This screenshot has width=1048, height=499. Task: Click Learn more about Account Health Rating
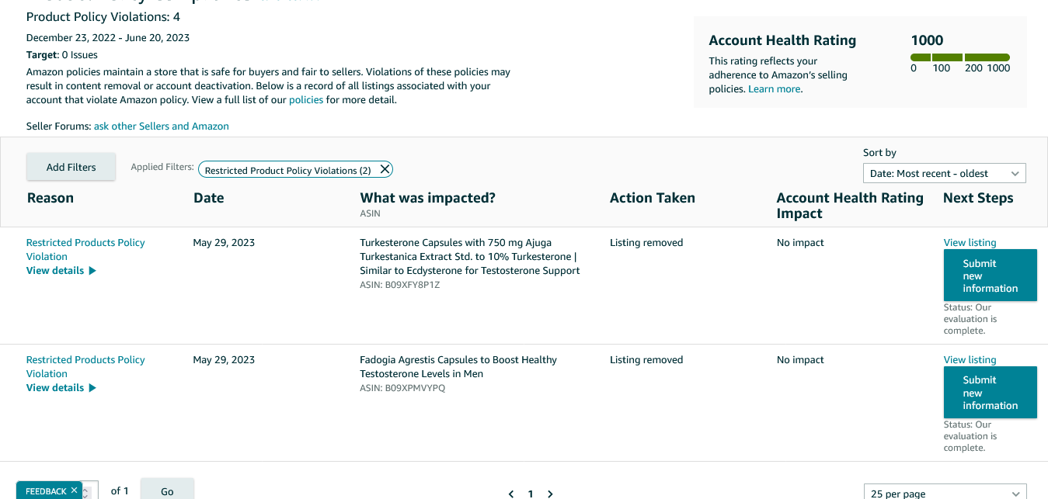click(x=774, y=89)
